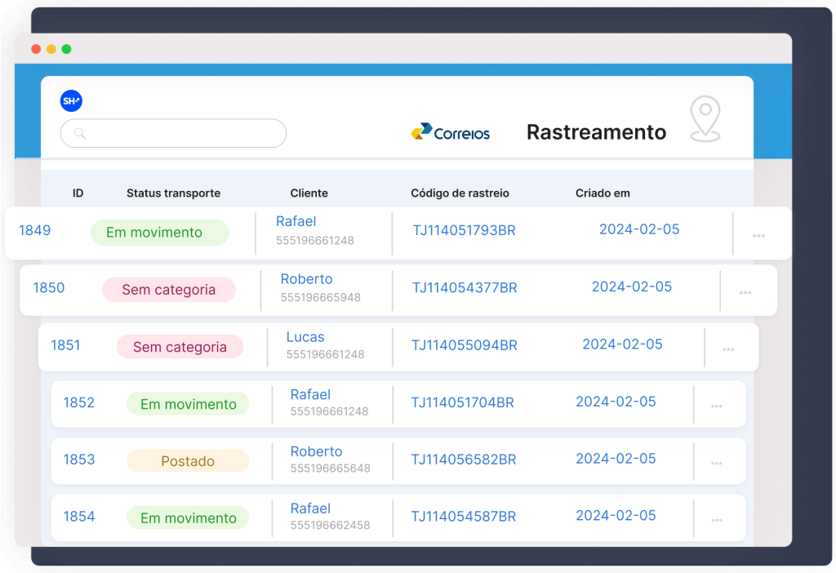Viewport: 836px width, 573px height.
Task: Open the ellipsis actions icon for shipment 1851
Action: [x=729, y=348]
